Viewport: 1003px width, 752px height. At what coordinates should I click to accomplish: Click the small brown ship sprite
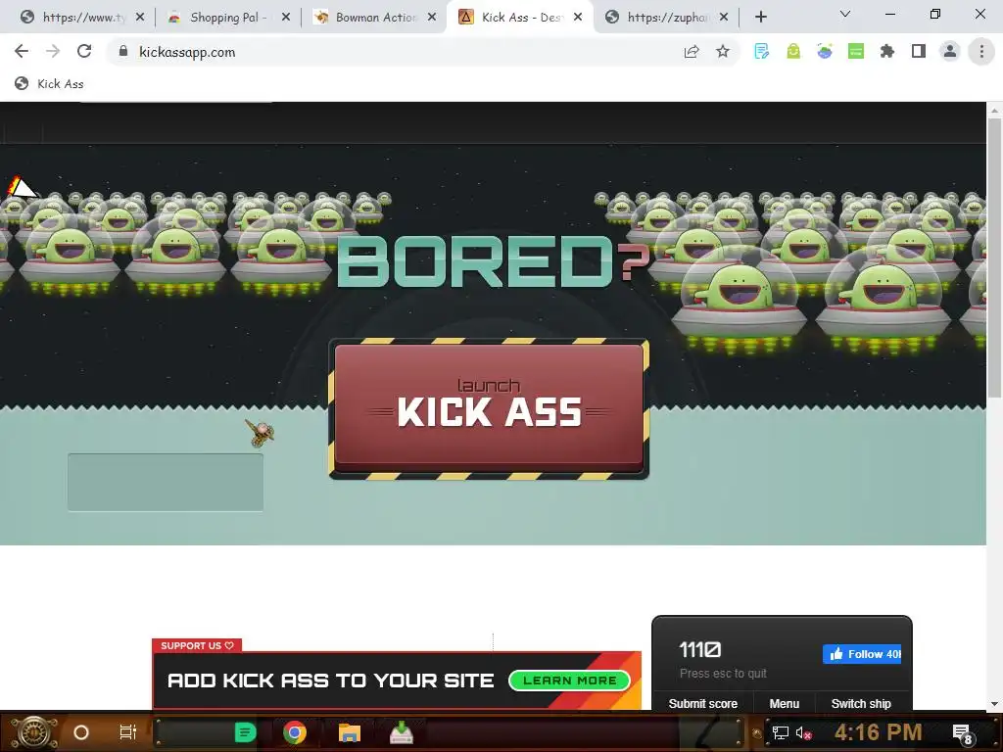point(260,432)
